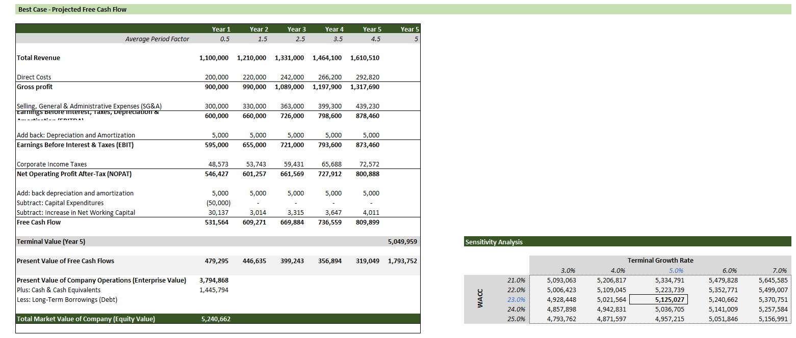Image resolution: width=796 pixels, height=338 pixels.
Task: Select the Corporate Income Taxes row label
Action: [x=52, y=164]
